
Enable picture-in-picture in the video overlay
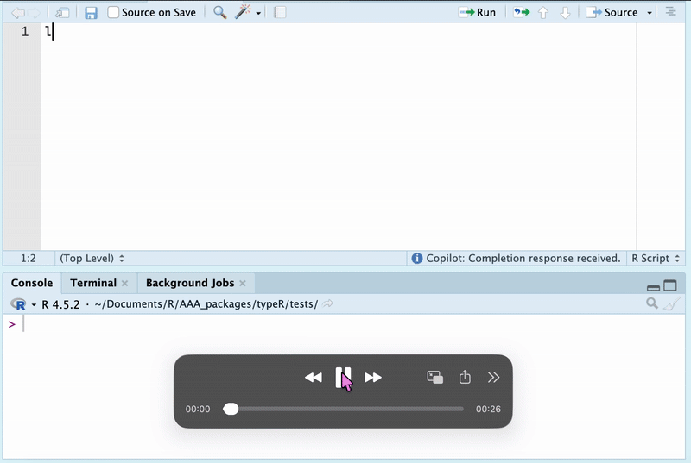[x=435, y=378]
